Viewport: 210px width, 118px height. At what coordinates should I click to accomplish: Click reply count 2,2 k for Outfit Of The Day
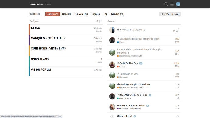177,63
